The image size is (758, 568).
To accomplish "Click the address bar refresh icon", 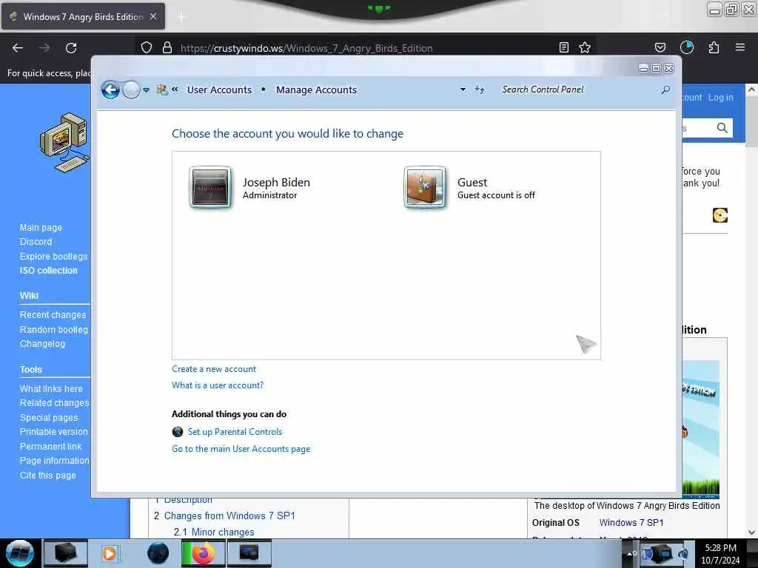I will click(x=479, y=89).
